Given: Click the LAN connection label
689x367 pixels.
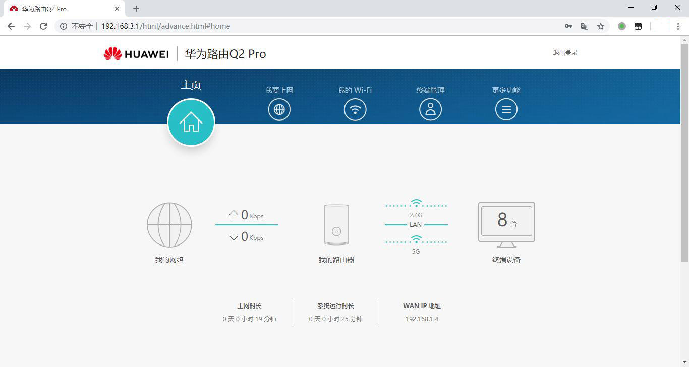Looking at the screenshot, I should tap(416, 225).
